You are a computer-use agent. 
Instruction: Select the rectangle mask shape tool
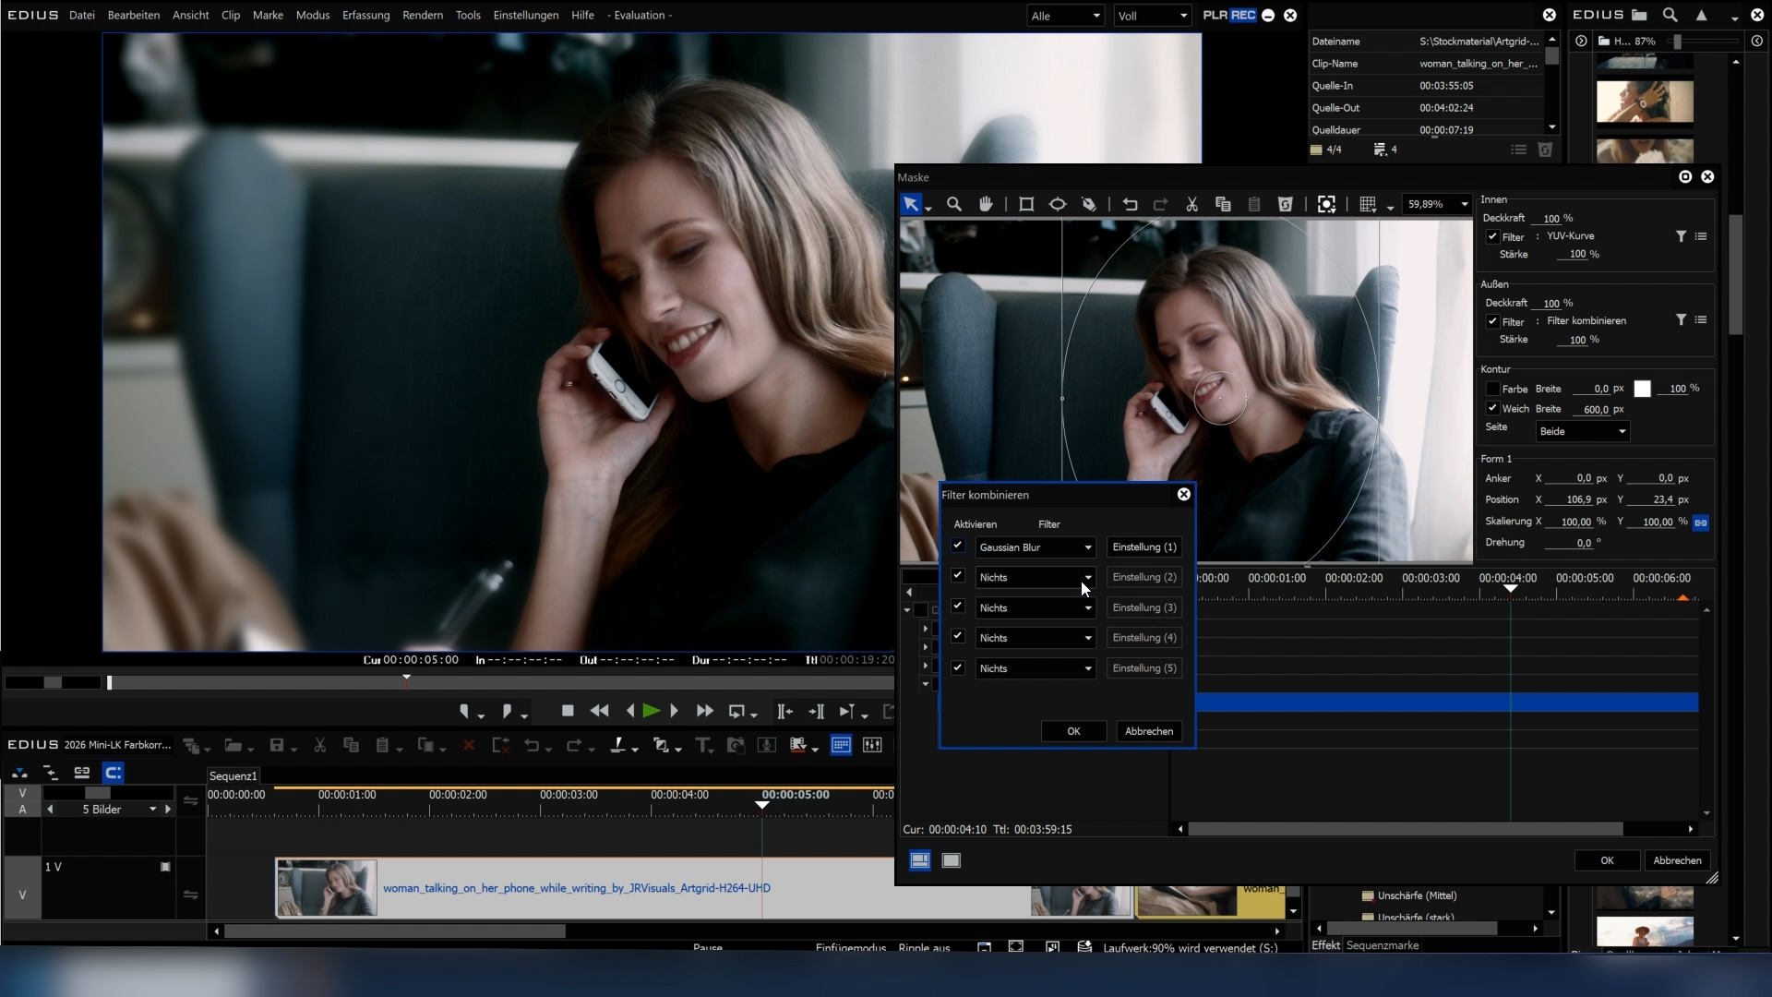1025,204
